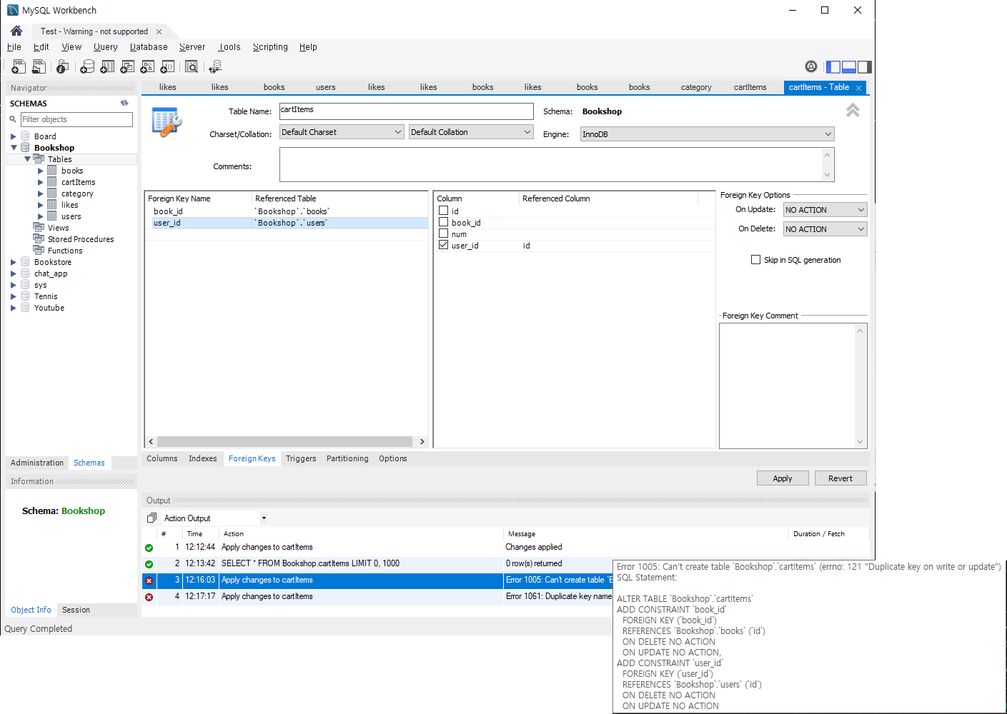Open the inspector for selected object icon
This screenshot has height=714, width=1007.
pyautogui.click(x=63, y=66)
